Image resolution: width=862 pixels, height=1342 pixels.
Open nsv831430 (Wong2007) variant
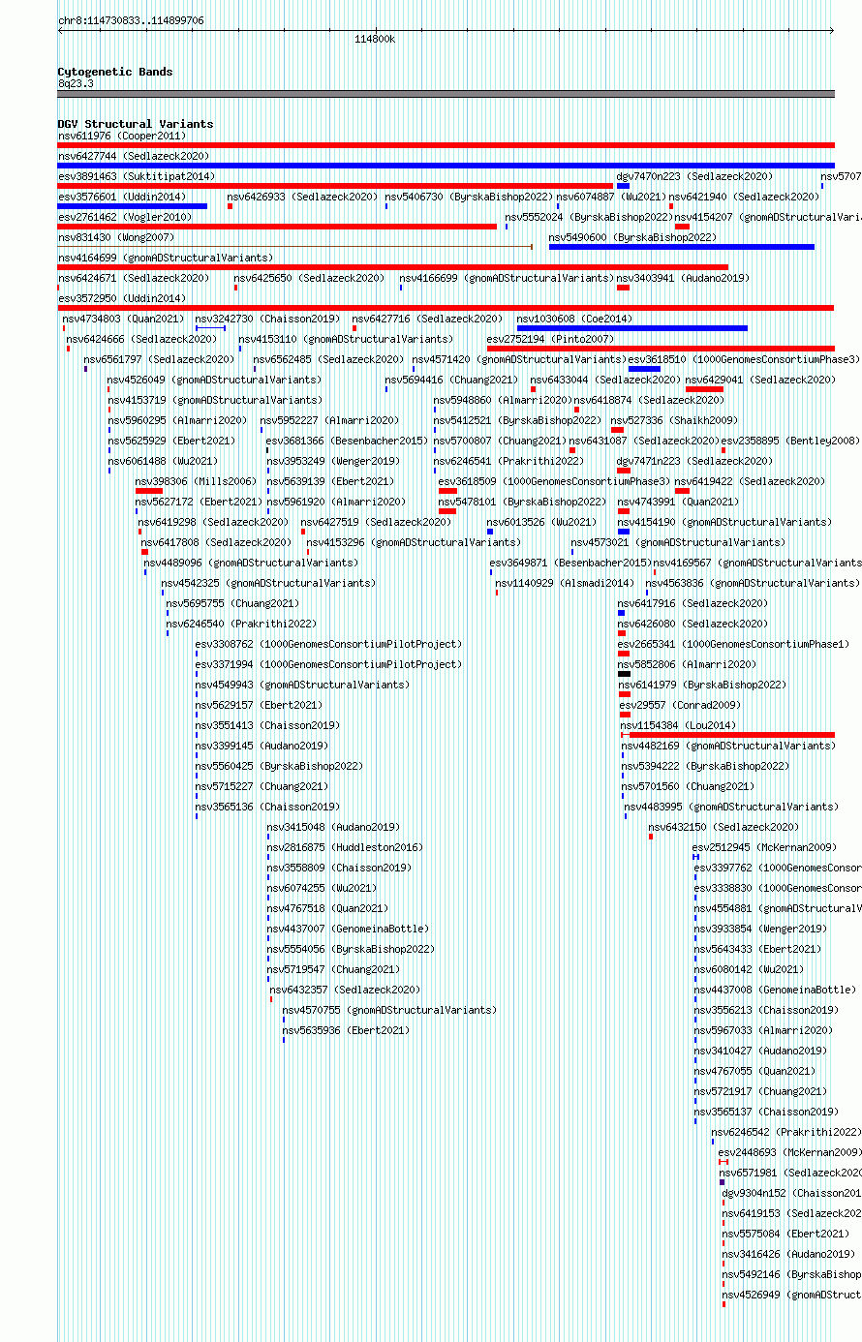(x=116, y=237)
